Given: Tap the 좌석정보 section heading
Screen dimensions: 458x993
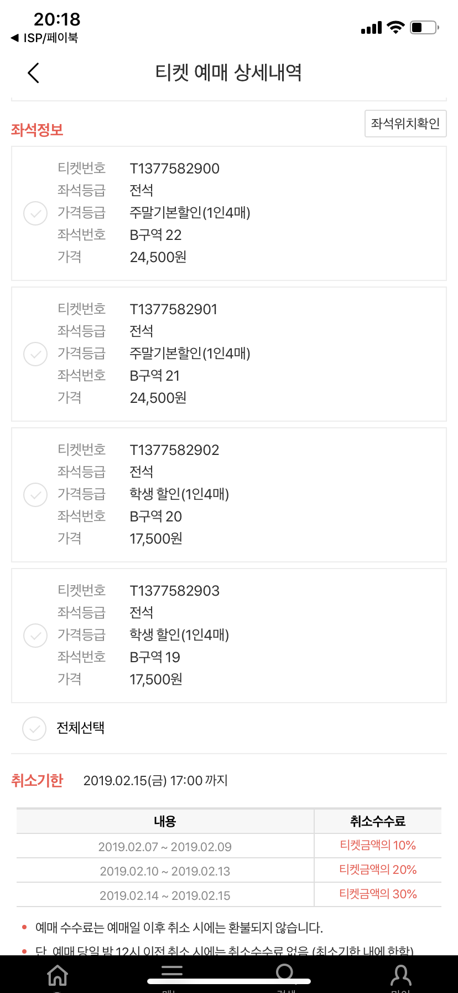Looking at the screenshot, I should pos(37,130).
